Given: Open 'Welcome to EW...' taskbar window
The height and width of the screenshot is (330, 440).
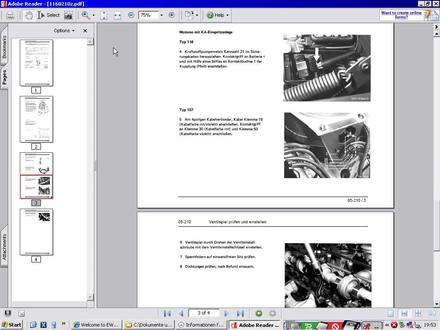Looking at the screenshot, I should (x=96, y=325).
